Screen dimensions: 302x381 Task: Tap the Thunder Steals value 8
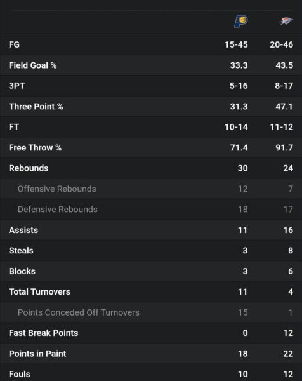coord(291,251)
